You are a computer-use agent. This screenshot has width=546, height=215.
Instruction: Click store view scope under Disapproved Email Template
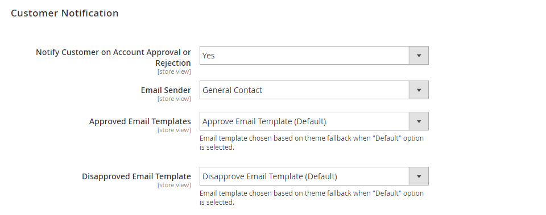(x=174, y=185)
